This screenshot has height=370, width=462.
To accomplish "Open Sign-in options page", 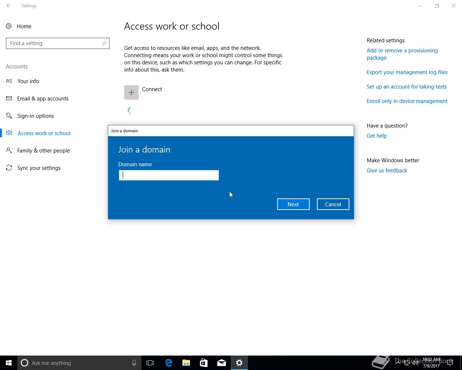I will pos(35,116).
